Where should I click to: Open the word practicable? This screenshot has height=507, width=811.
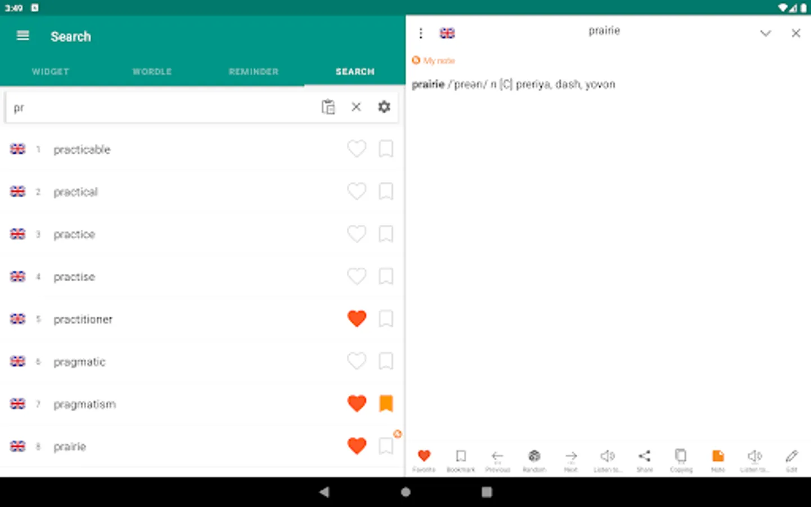click(82, 149)
